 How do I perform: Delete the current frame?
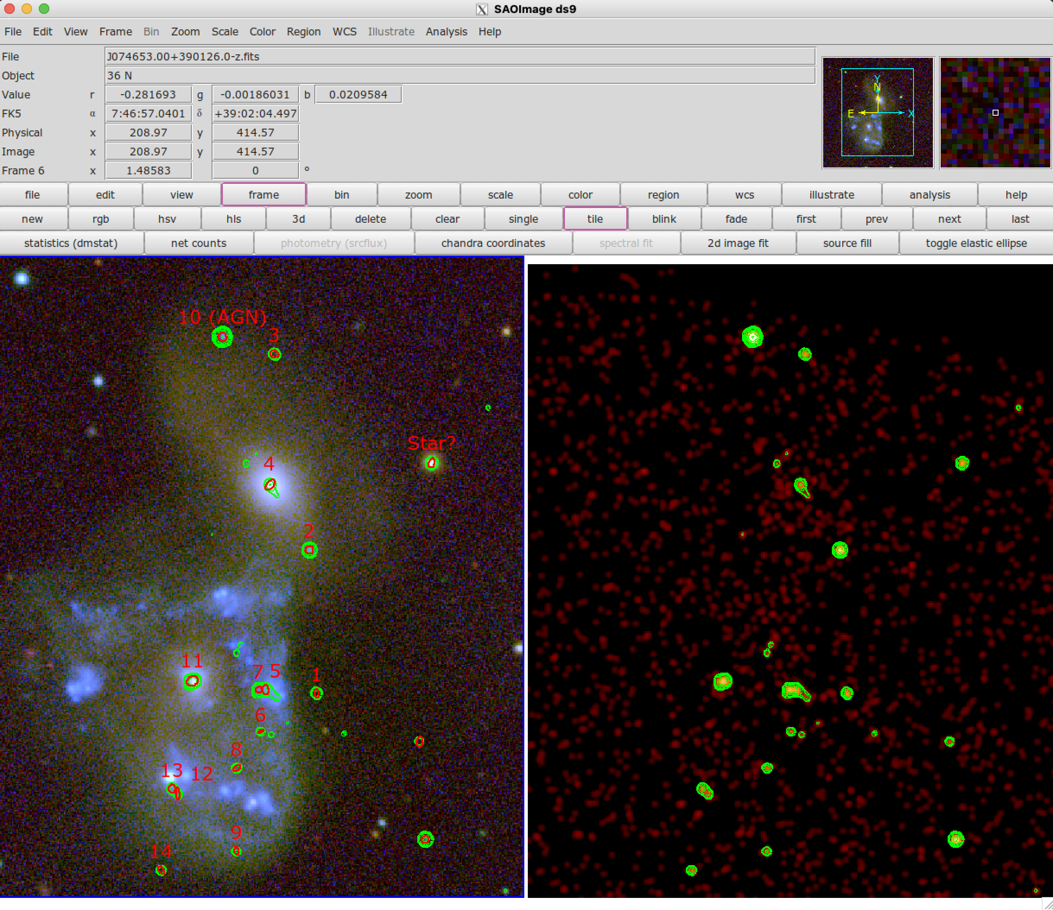371,219
